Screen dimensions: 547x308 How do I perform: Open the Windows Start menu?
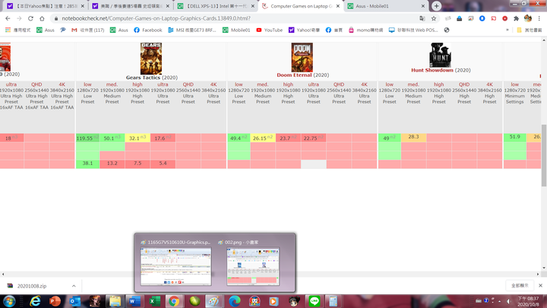point(9,301)
